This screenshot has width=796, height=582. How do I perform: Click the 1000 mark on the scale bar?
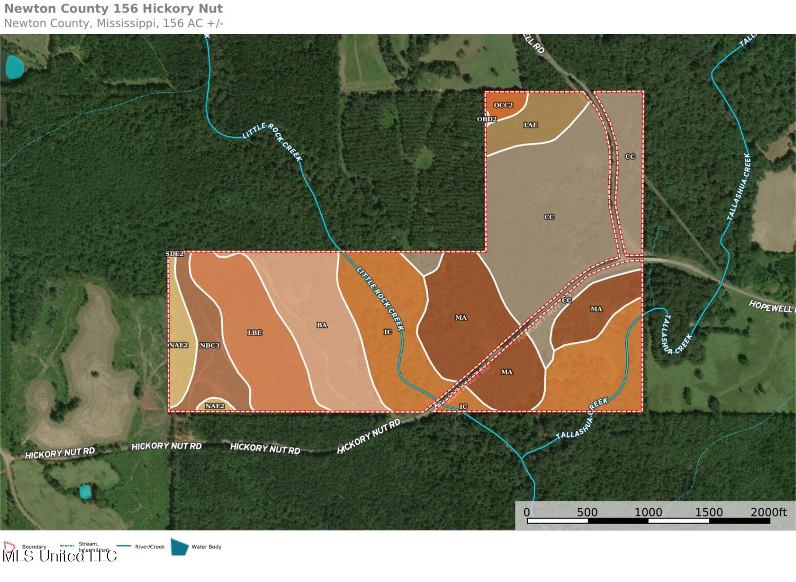pyautogui.click(x=648, y=512)
